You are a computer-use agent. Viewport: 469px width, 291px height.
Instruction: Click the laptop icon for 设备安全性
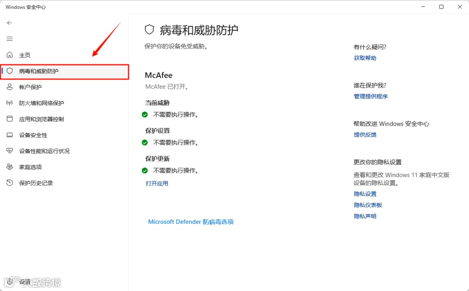tap(10, 135)
